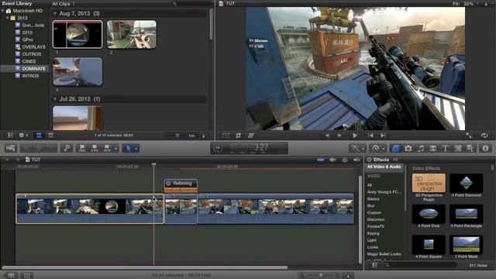
Task: Select the INTROS event
Action: [30, 76]
